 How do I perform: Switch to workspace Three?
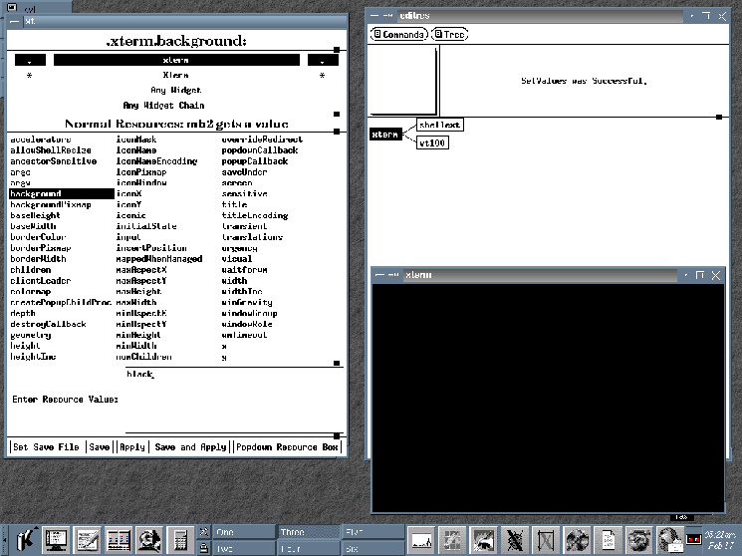pyautogui.click(x=307, y=532)
